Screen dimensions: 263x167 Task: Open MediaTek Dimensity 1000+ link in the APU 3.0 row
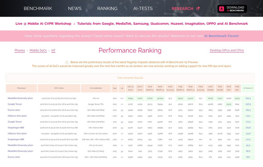pos(21,145)
